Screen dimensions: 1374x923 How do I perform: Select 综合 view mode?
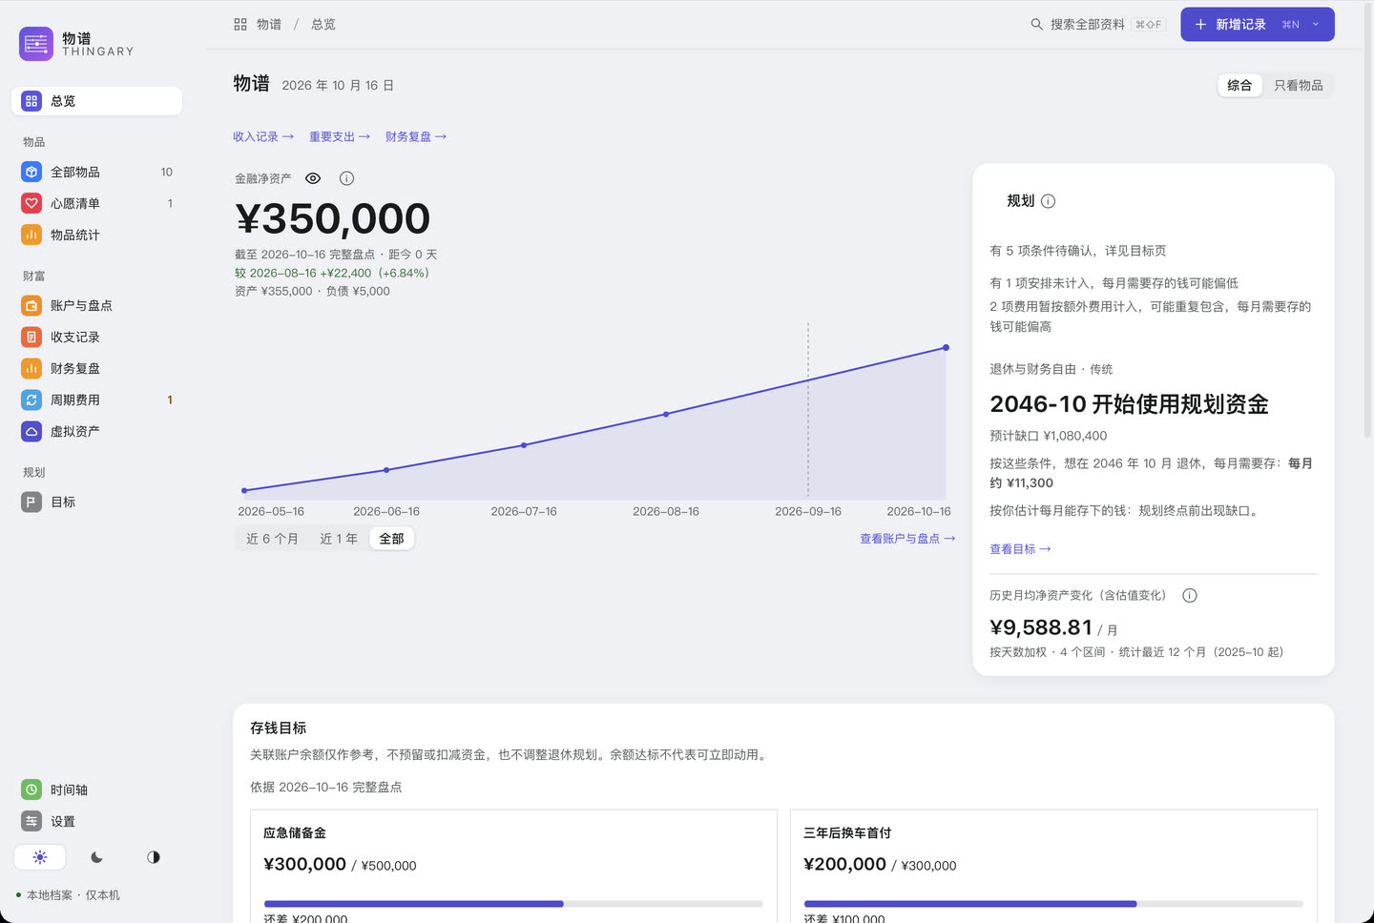(x=1239, y=86)
